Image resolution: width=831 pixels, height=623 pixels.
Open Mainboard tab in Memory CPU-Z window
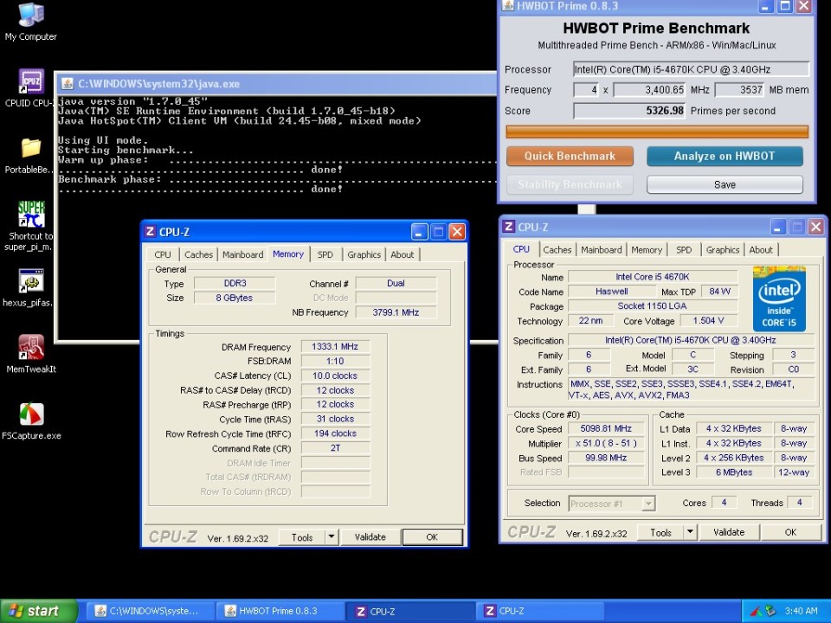tap(242, 254)
